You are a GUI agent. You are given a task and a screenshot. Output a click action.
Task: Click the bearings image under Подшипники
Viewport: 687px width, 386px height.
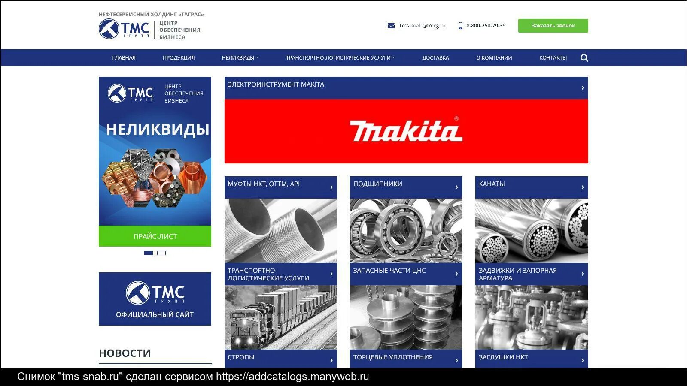tap(406, 231)
